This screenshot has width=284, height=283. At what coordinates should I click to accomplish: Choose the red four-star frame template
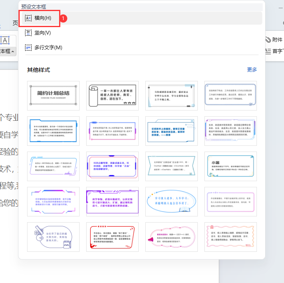pyautogui.click(x=112, y=237)
